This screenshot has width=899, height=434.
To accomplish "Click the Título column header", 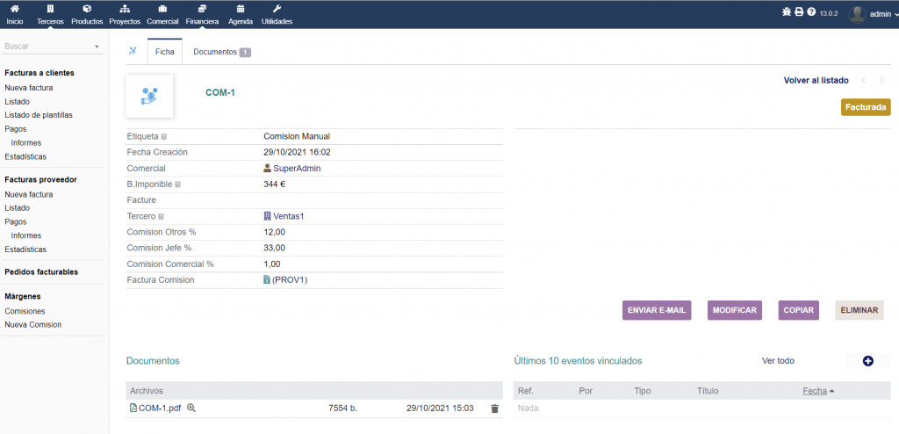I will [x=708, y=391].
